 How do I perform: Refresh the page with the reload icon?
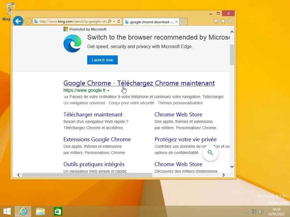click(119, 21)
